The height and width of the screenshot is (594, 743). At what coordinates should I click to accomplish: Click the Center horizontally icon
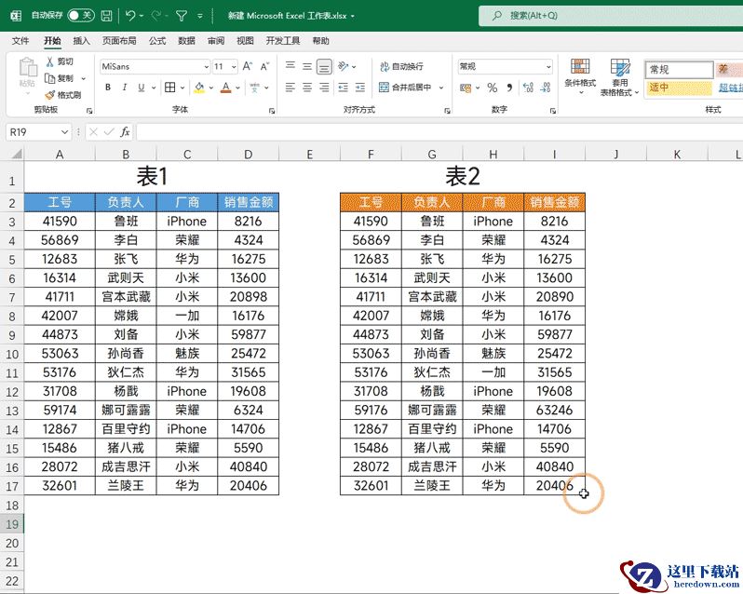pyautogui.click(x=307, y=88)
